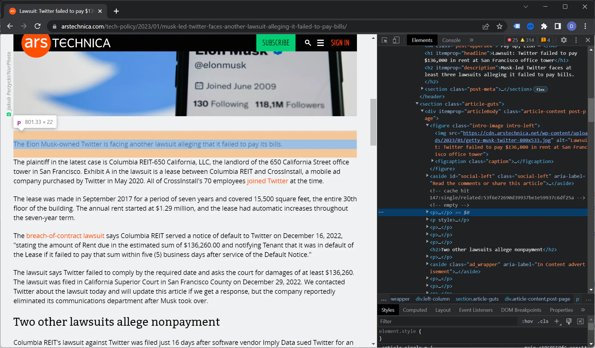Open the DevTools settings gear
The width and height of the screenshot is (595, 348).
click(x=563, y=40)
